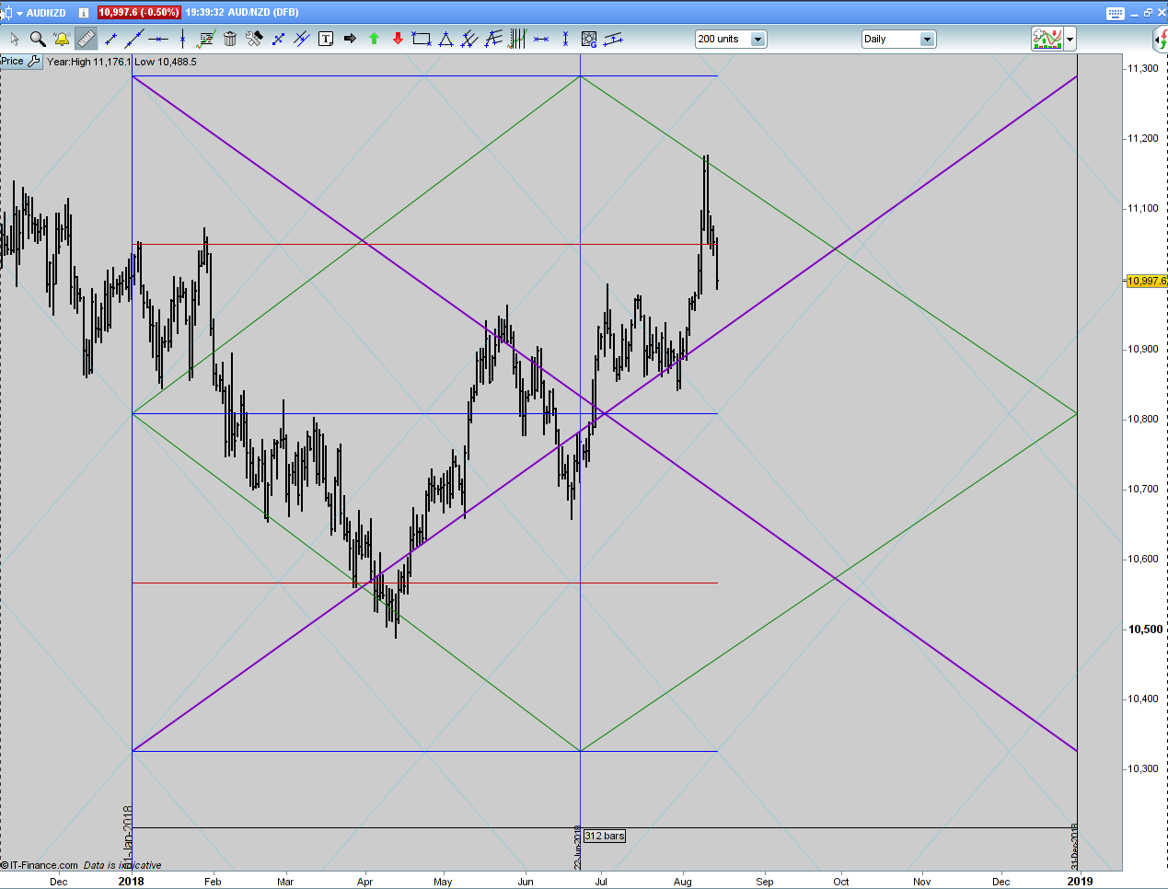Click the 312 bars label

click(605, 836)
